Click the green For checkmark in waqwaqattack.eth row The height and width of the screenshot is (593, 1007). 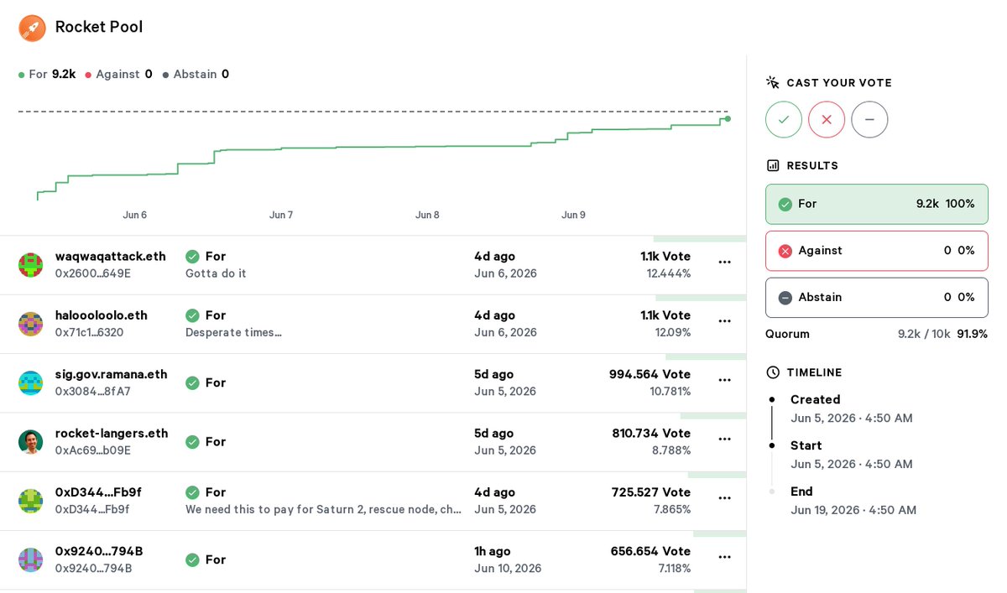[192, 257]
